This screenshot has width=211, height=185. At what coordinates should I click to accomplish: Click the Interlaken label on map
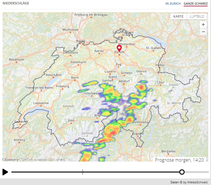click(91, 93)
